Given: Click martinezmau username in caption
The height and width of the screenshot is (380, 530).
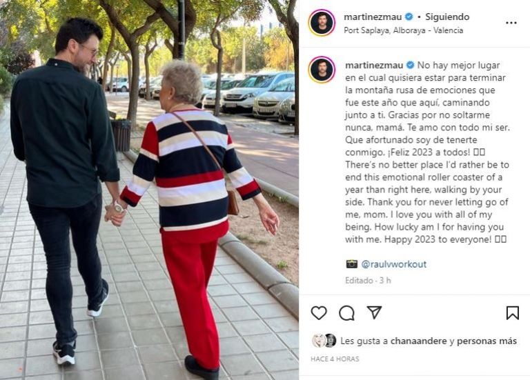Looking at the screenshot, I should click(374, 66).
